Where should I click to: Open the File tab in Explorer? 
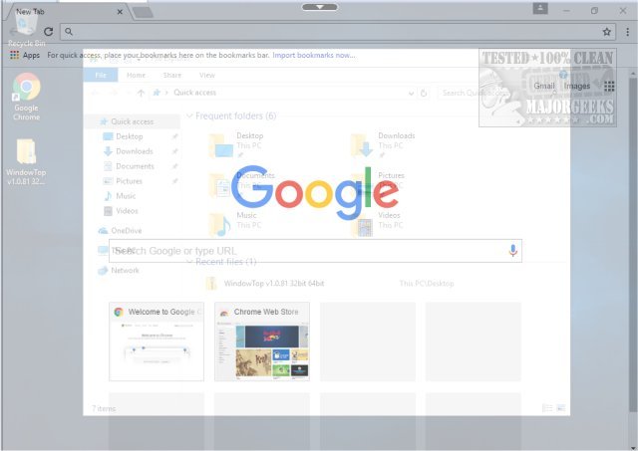(x=101, y=76)
